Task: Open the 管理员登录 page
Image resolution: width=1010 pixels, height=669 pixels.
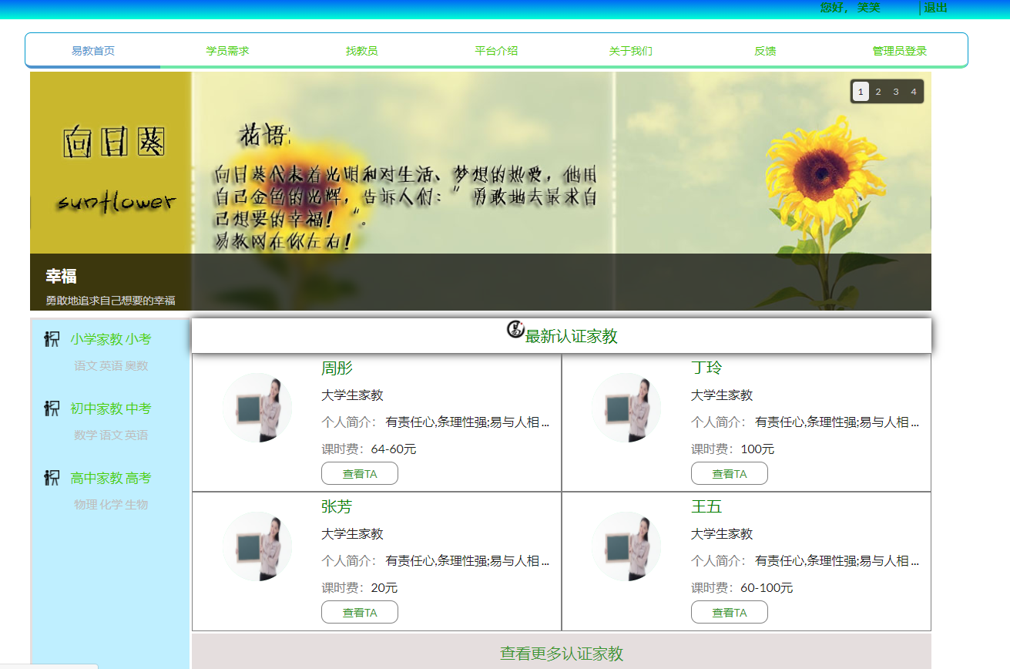Action: 900,49
